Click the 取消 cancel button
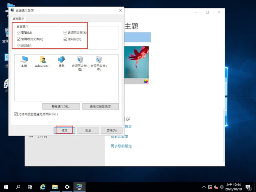Viewport: 256px width, 192px height. (x=88, y=130)
